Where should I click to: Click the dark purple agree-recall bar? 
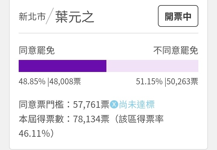click(62, 66)
